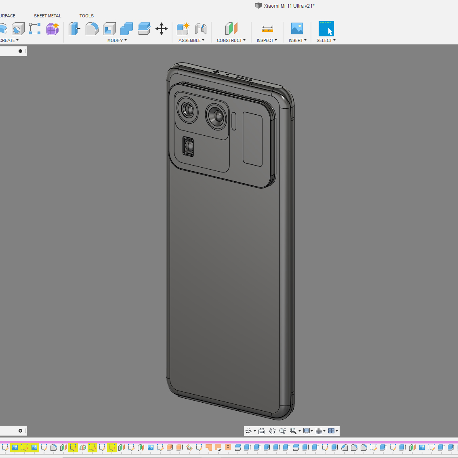Viewport: 458px width, 458px height.
Task: Open the TOOLS tab
Action: pyautogui.click(x=86, y=16)
